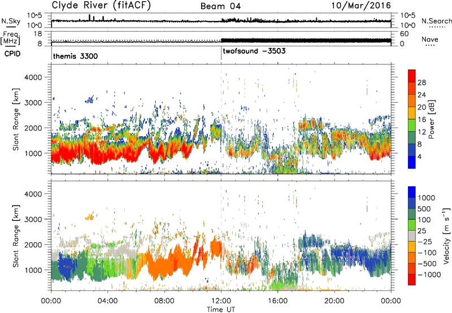
Task: Click the velocity panel 'Slant Range [km]' label
Action: 16,236
